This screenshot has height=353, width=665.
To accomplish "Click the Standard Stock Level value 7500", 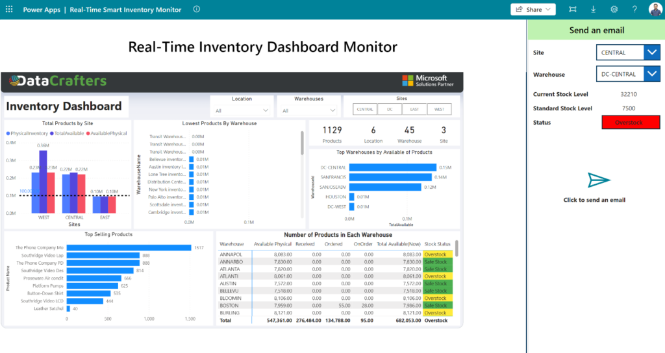I will [629, 108].
